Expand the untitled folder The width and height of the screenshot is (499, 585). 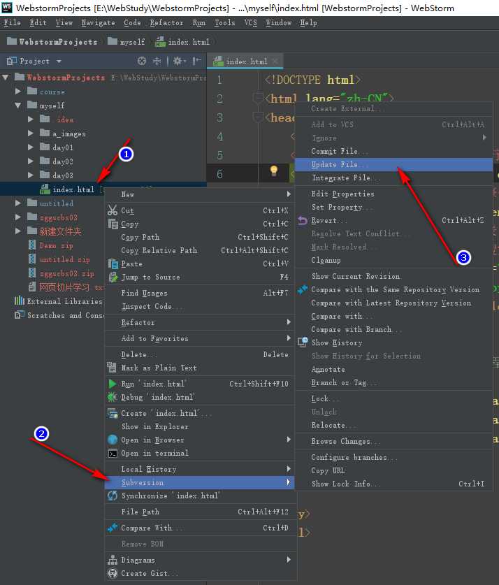18,203
